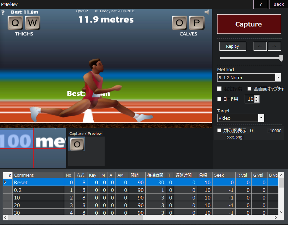The height and width of the screenshot is (225, 288).
Task: Click the right arrow step button
Action: [274, 46]
